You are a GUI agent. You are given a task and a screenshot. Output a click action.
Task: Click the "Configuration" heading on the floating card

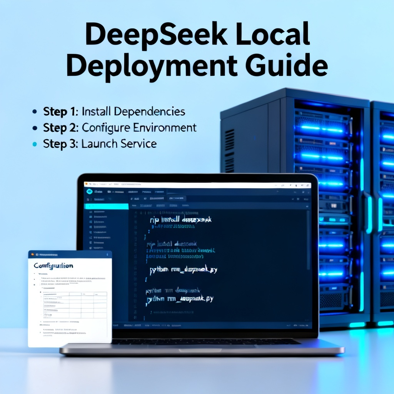(x=53, y=266)
